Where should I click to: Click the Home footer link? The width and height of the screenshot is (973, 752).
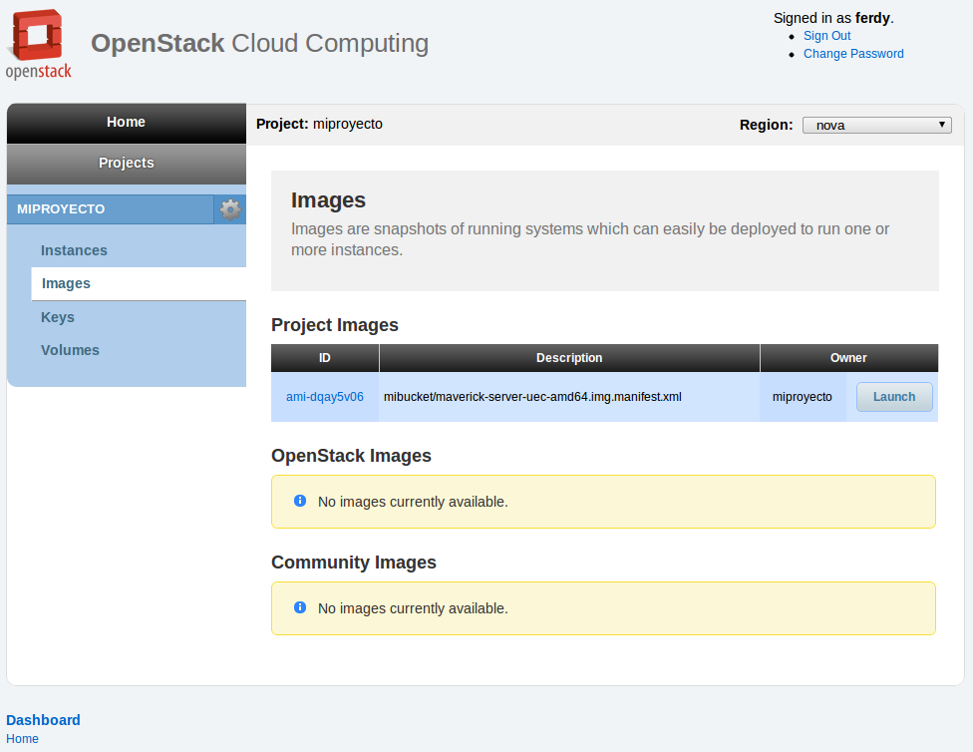pyautogui.click(x=22, y=739)
